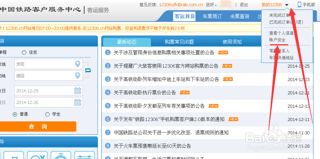This screenshot has width=320, height=159.
Task: Switch to the 使用须知 tab
Action: click(232, 42)
